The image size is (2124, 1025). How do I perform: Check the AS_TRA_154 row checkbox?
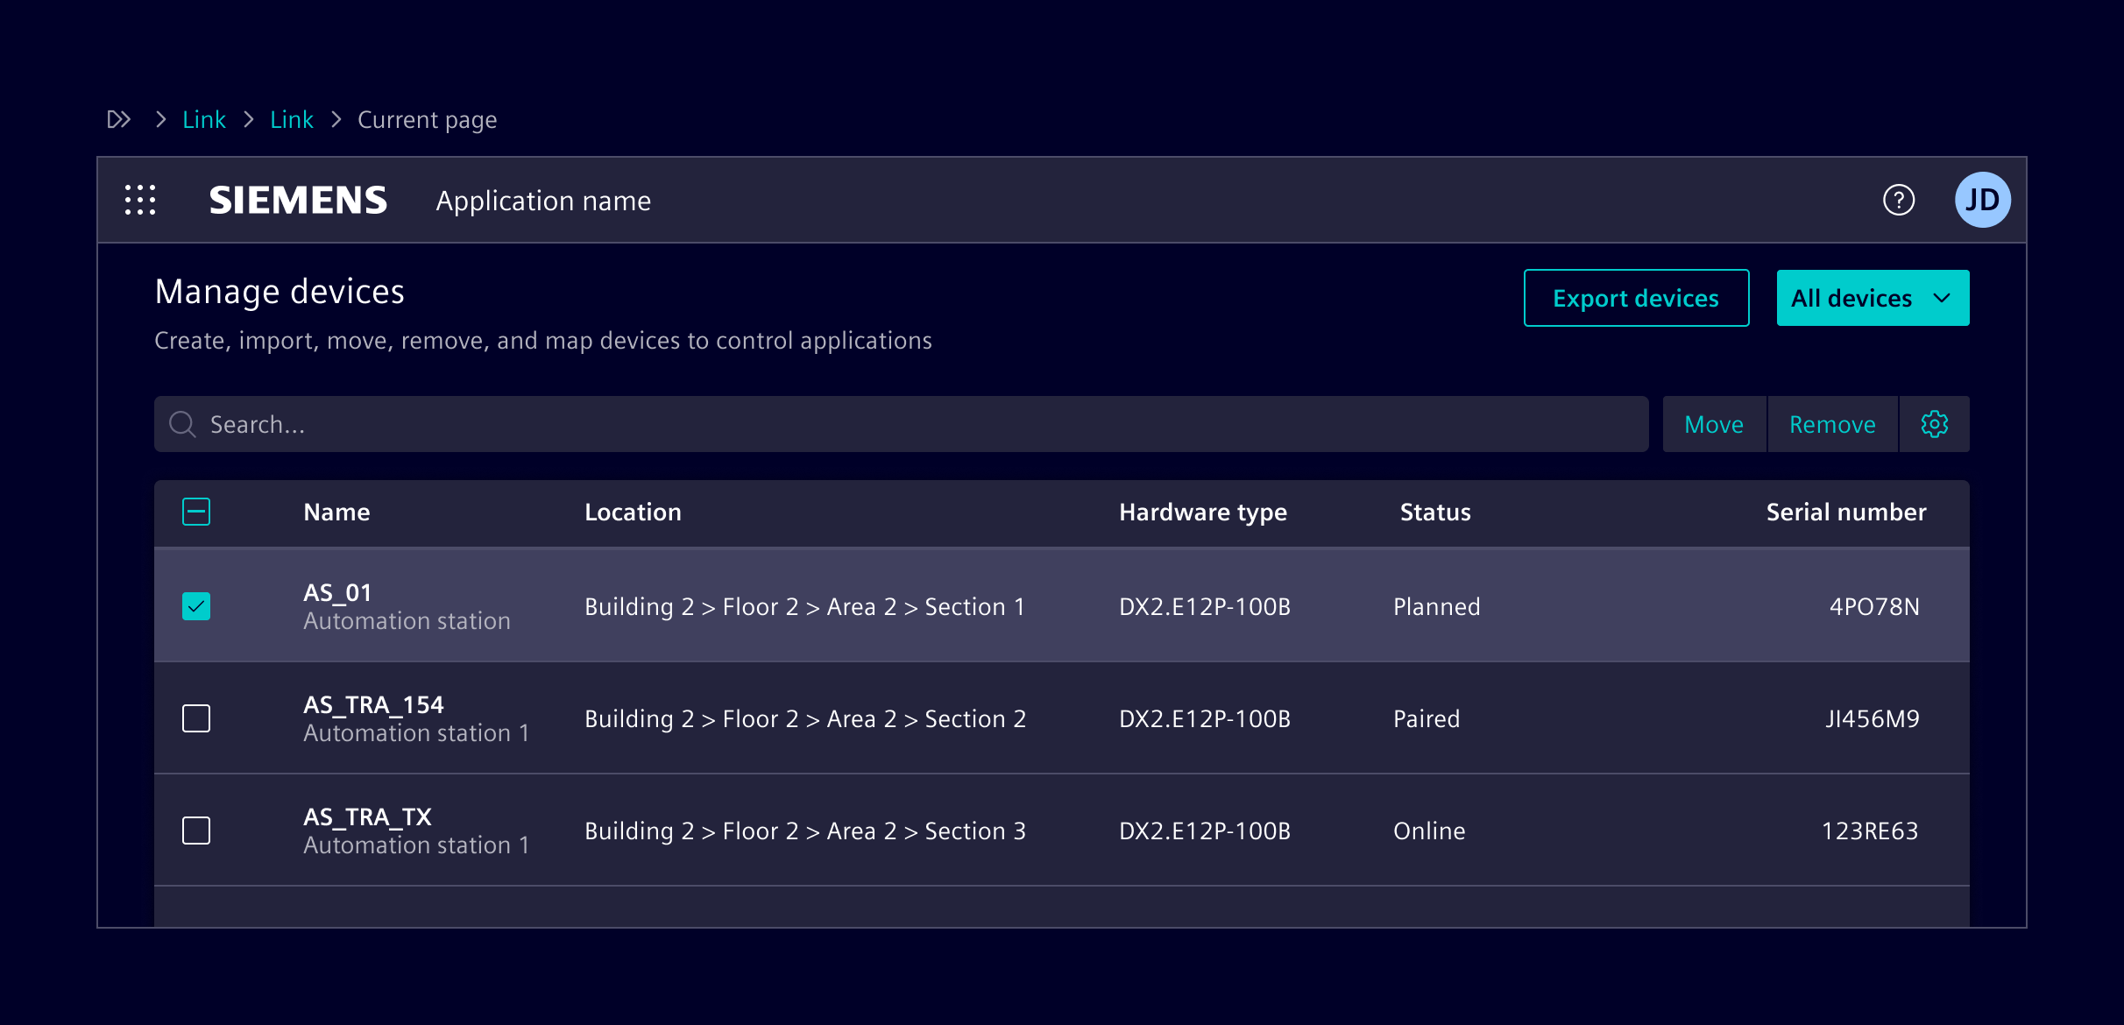(x=196, y=718)
